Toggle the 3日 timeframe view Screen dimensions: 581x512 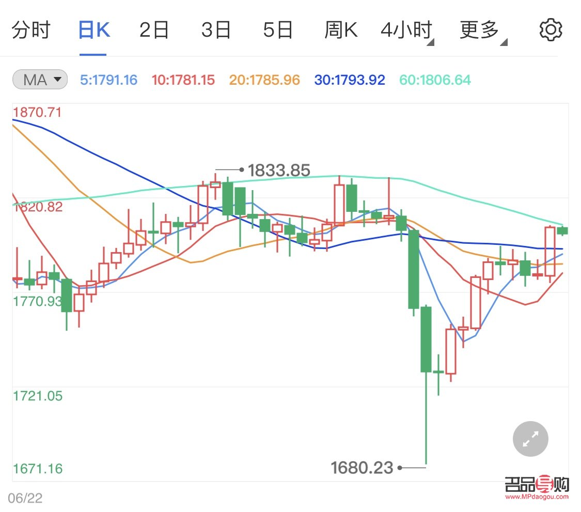(216, 29)
